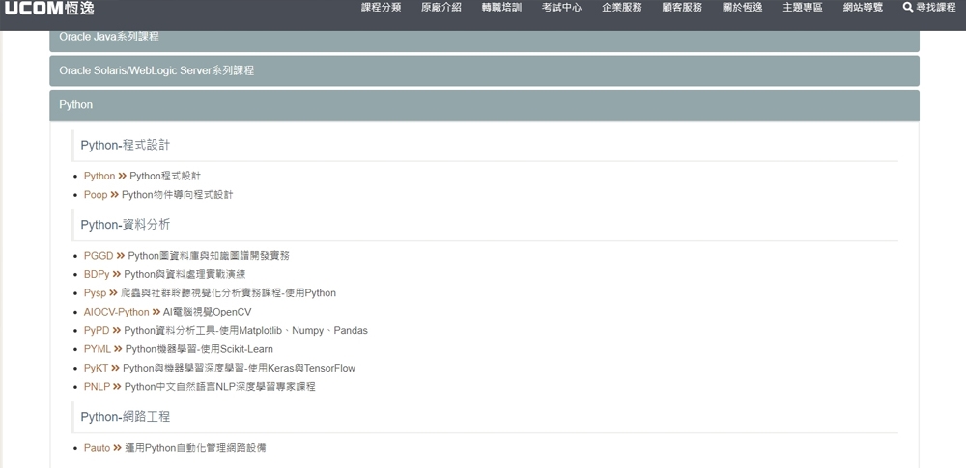
Task: Click the Python-網路工程 section heading
Action: tap(125, 417)
